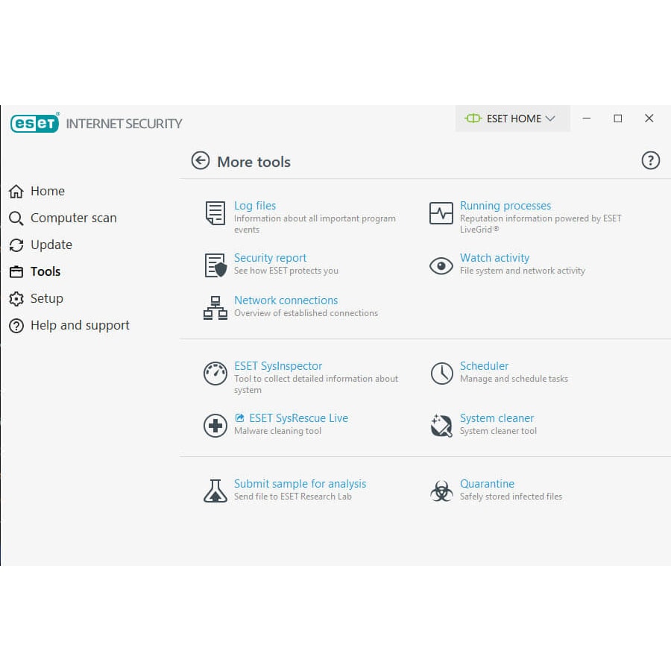
Task: Click the Watch activity eye icon
Action: [x=441, y=265]
